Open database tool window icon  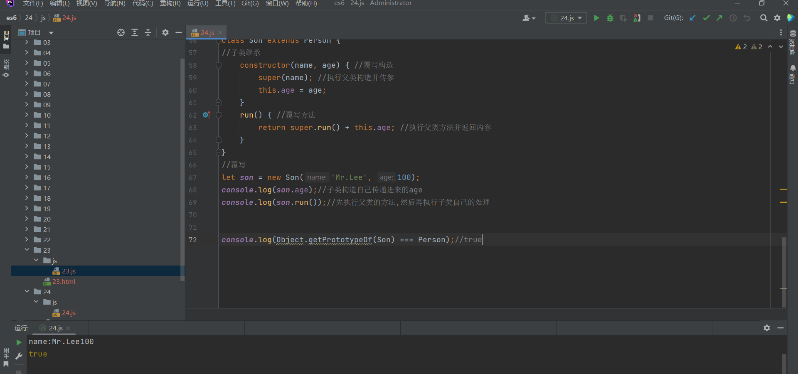(x=793, y=34)
